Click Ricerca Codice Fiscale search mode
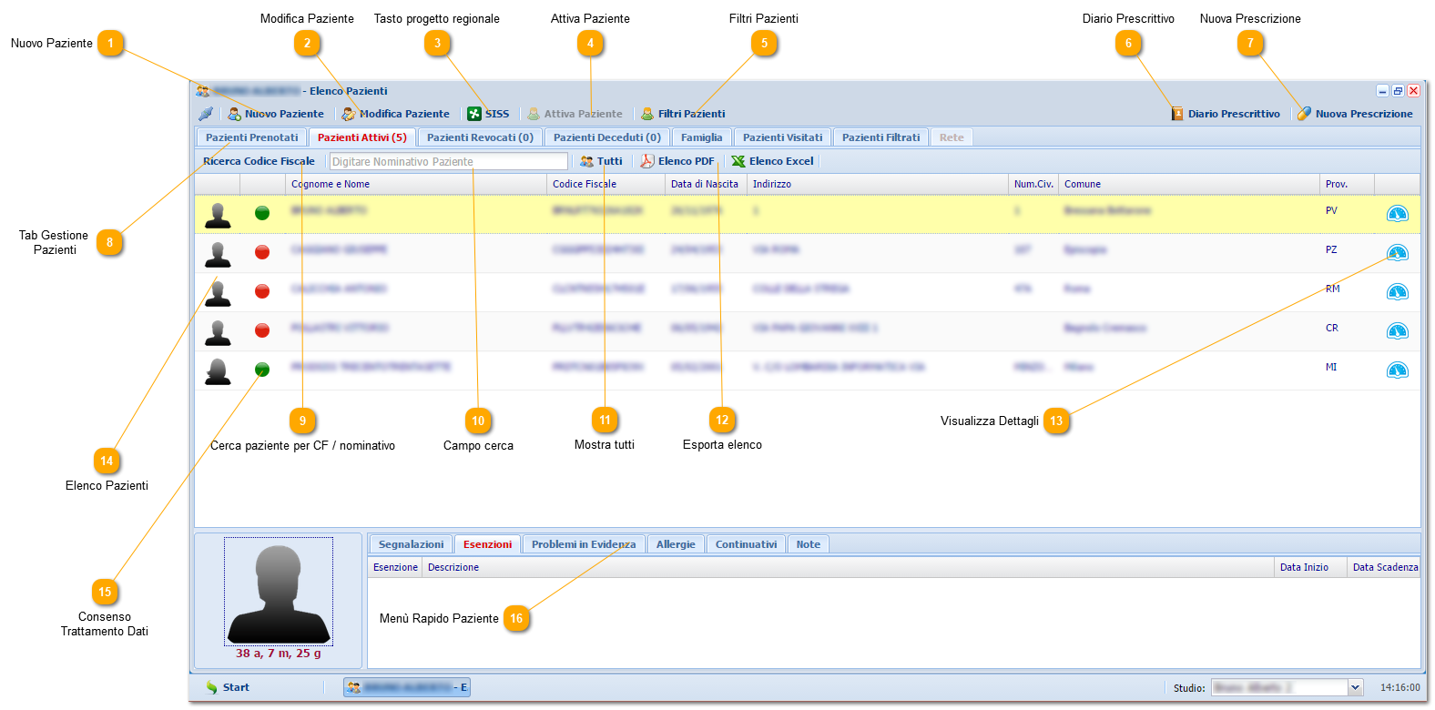Viewport: 1435px width, 710px height. pyautogui.click(x=259, y=161)
